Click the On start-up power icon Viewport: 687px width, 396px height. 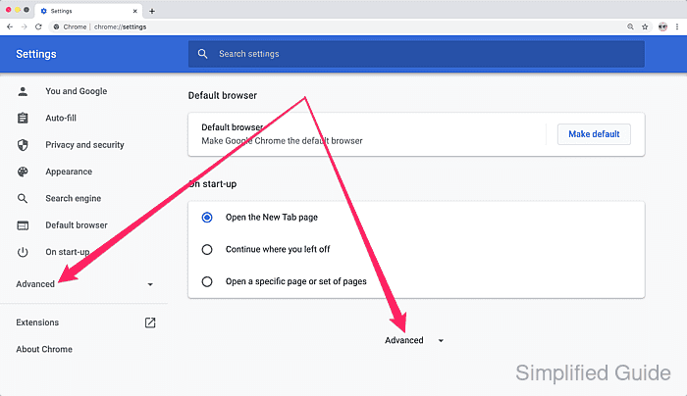tap(23, 252)
